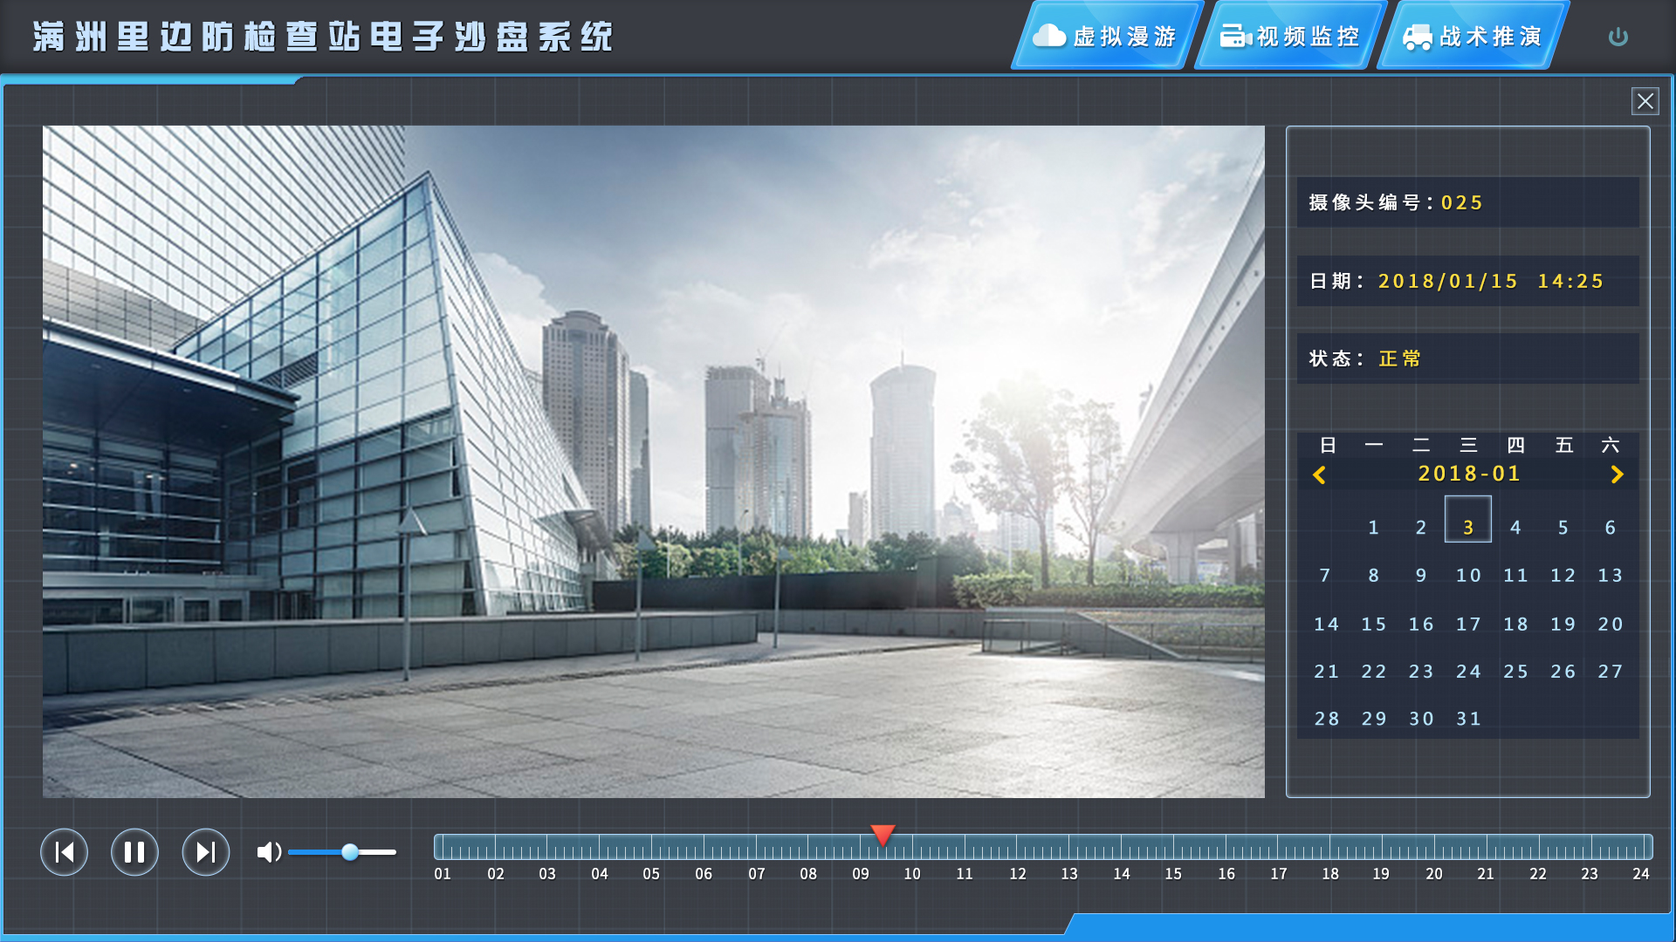This screenshot has width=1676, height=942.
Task: Open the 虚拟漫游 tab
Action: (x=1106, y=37)
